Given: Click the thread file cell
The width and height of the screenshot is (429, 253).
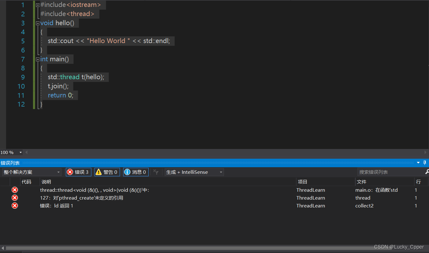Looking at the screenshot, I should [x=363, y=198].
